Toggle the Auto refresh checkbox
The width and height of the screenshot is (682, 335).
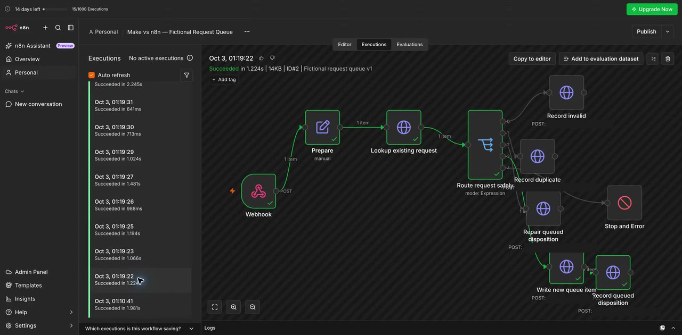92,75
